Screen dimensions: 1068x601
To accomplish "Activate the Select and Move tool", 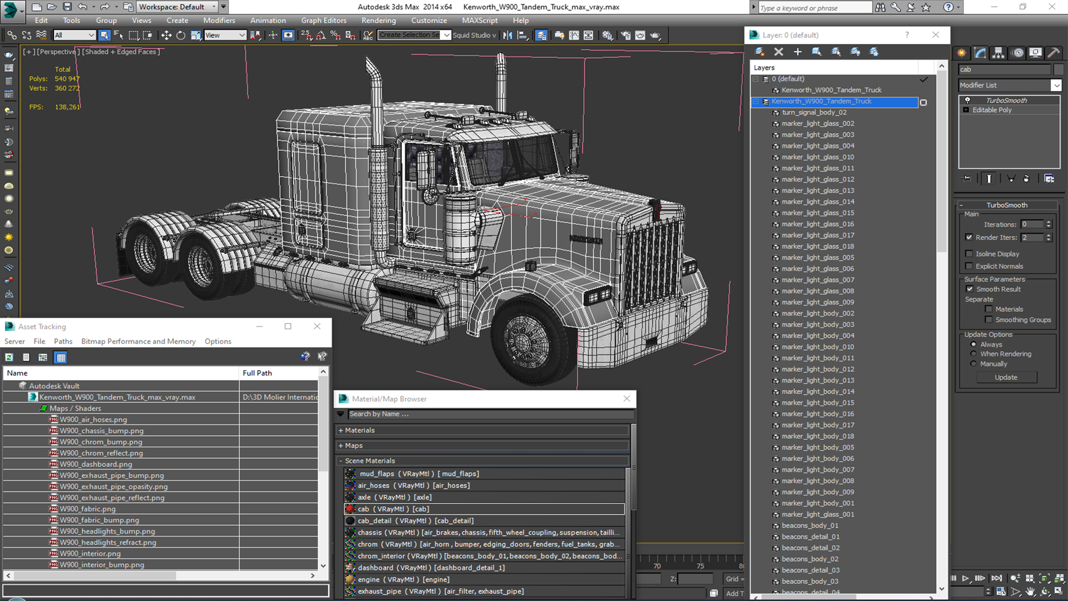I will [166, 35].
